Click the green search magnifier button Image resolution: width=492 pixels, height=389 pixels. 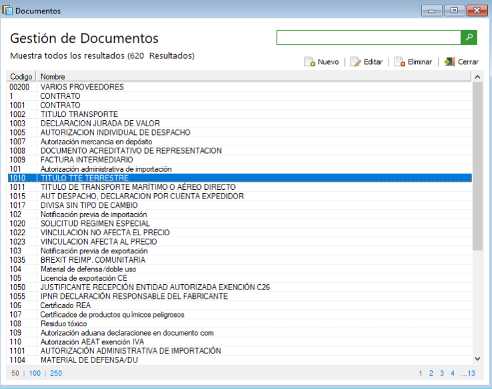(469, 37)
